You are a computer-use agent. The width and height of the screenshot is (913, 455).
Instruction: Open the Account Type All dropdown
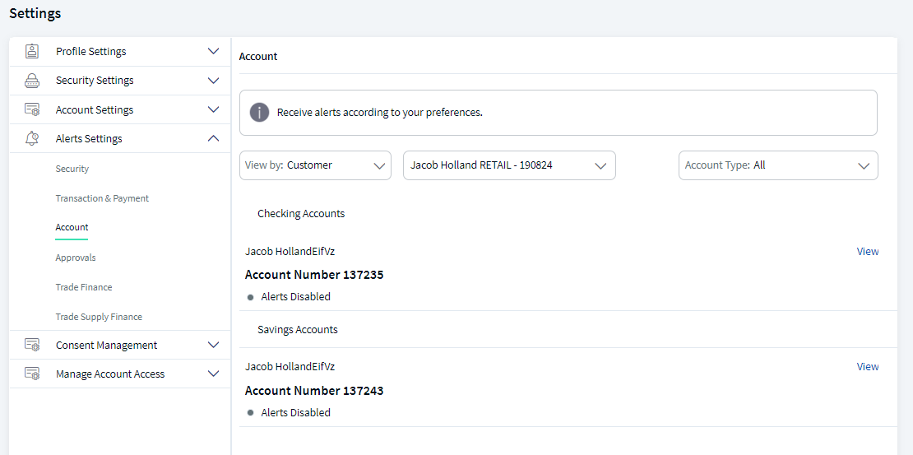pos(778,165)
